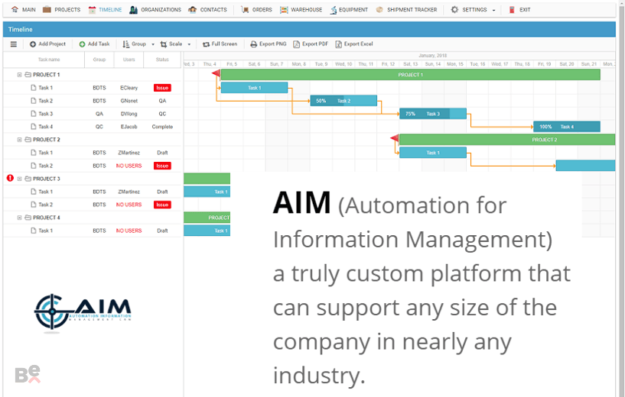The height and width of the screenshot is (397, 625).
Task: Click the Timeline calendar icon
Action: point(92,10)
